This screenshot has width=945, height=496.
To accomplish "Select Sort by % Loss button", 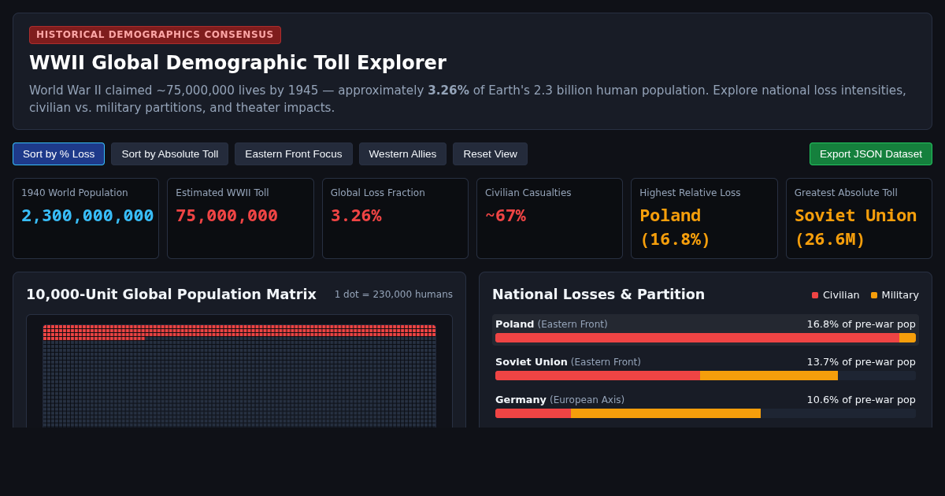I will (x=58, y=154).
